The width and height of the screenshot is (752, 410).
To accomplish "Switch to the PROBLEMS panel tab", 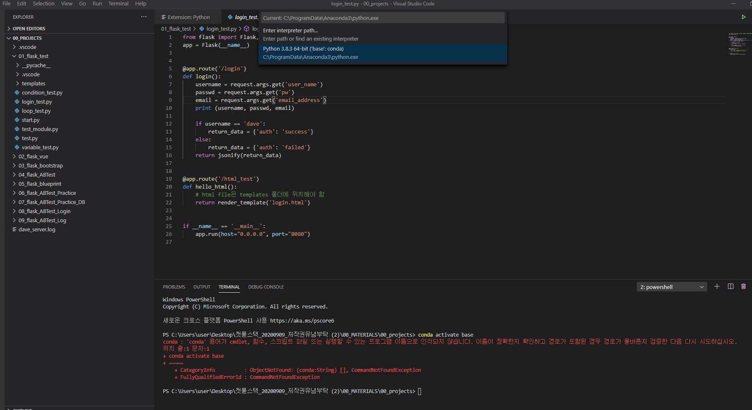I will tap(174, 287).
